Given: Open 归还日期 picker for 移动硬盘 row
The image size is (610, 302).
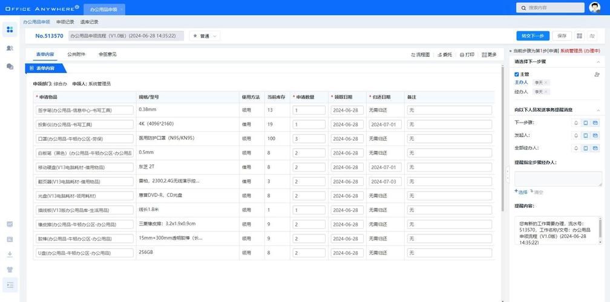Looking at the screenshot, I should point(385,167).
